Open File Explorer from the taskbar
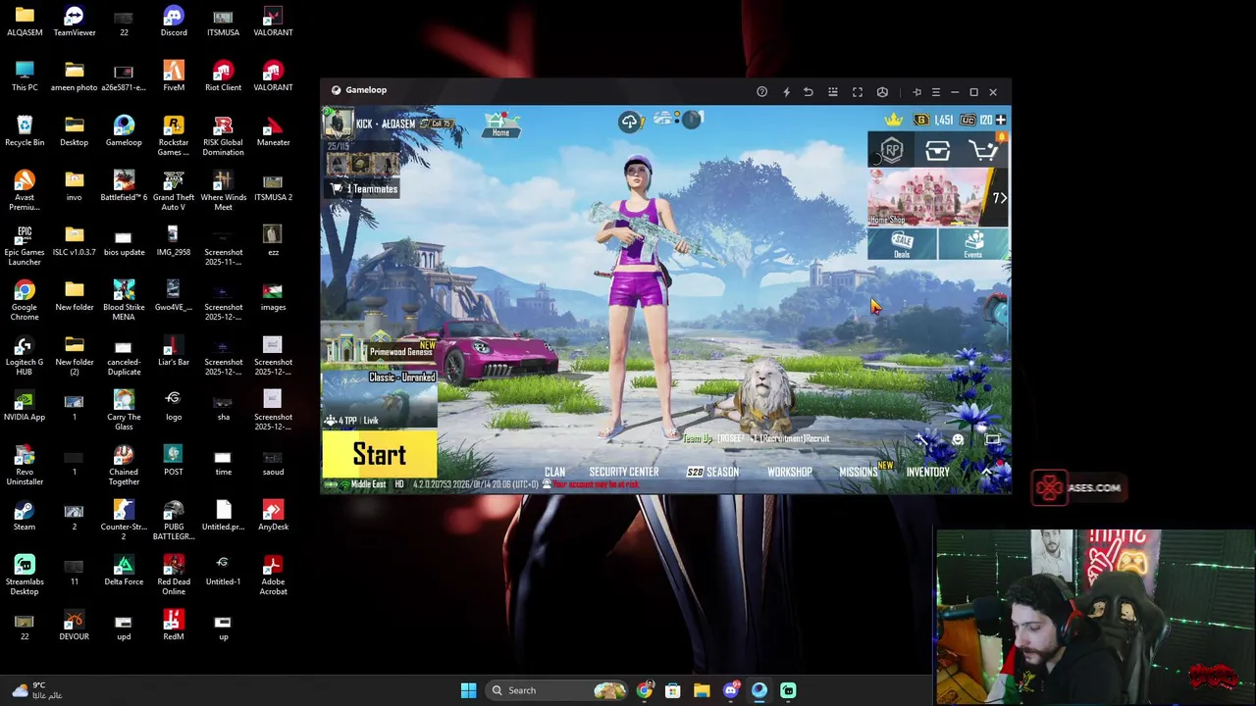Viewport: 1256px width, 706px height. [702, 690]
